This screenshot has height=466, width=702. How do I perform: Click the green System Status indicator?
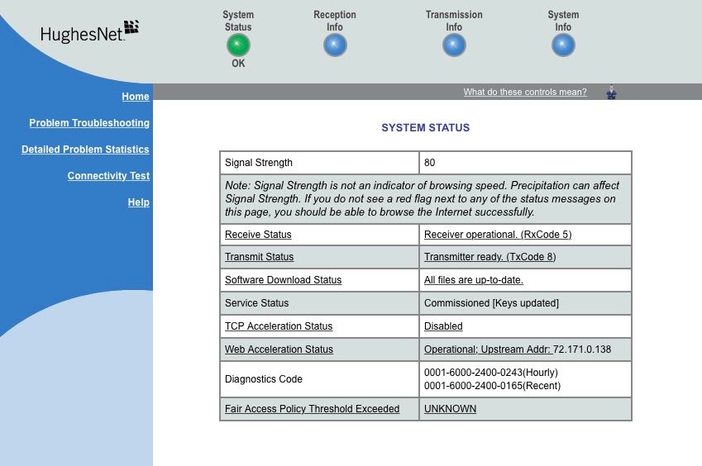click(x=238, y=45)
